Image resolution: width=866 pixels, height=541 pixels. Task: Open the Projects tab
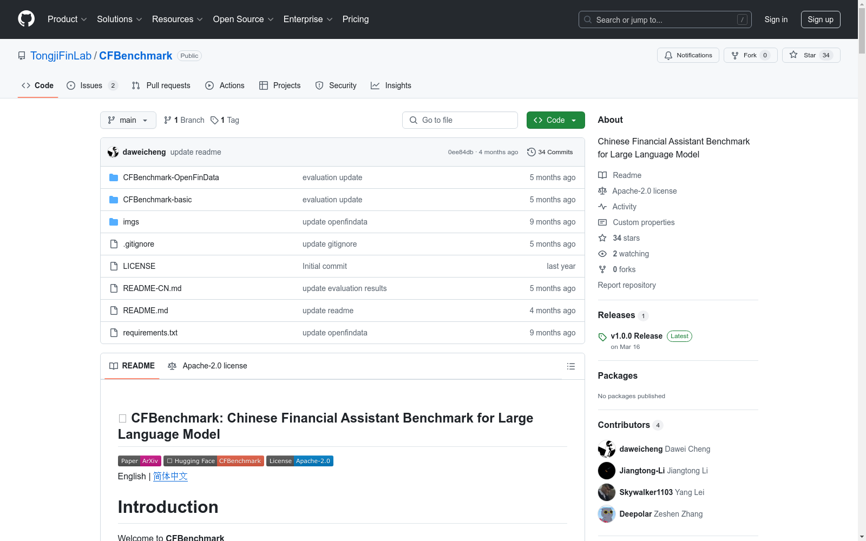(x=280, y=85)
